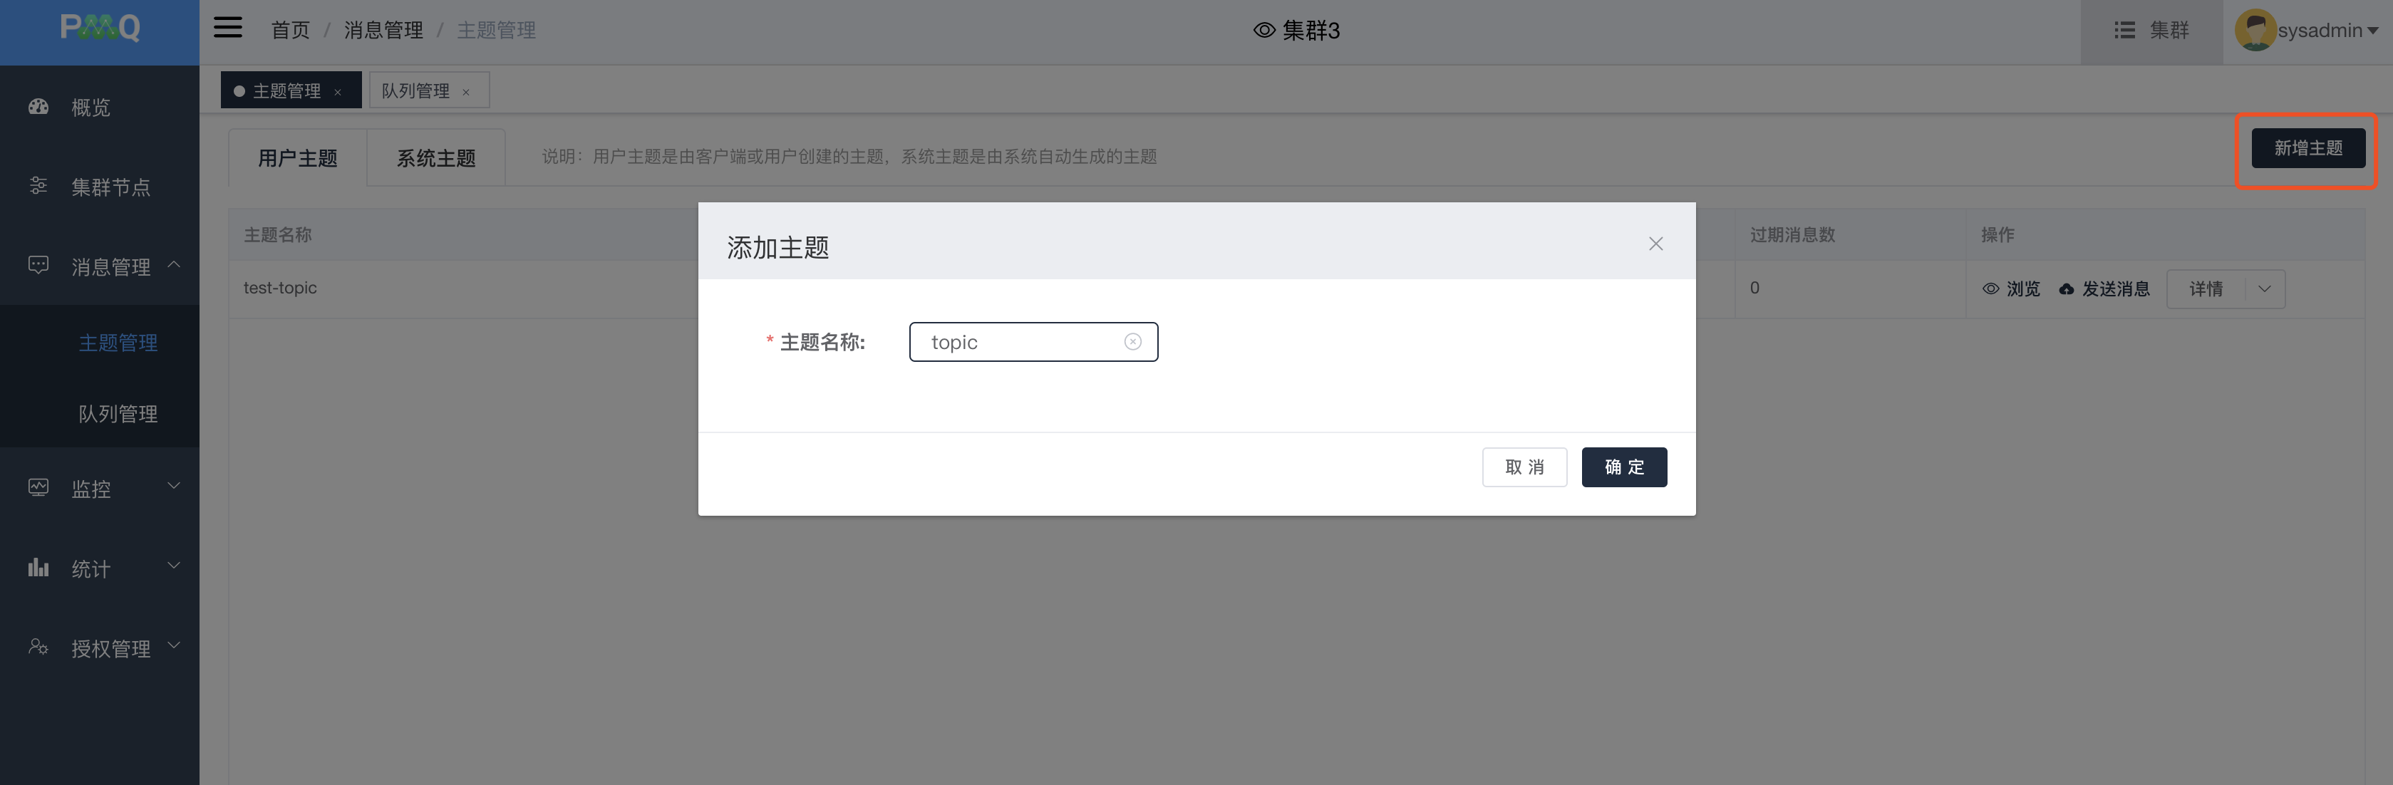Click the hamburger menu collapse icon
This screenshot has width=2393, height=785.
point(227,28)
